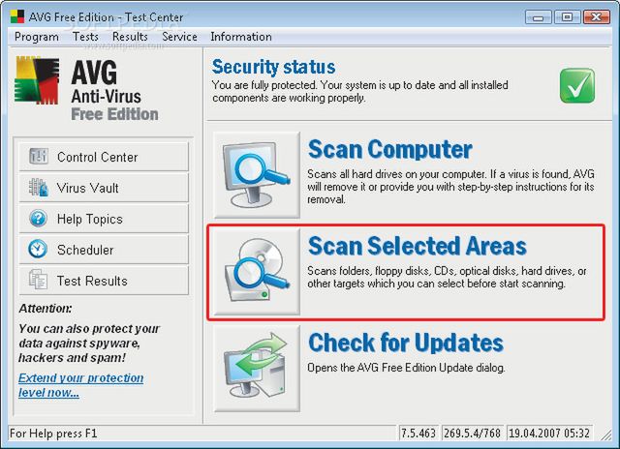Launch the Scheduler
This screenshot has width=620, height=449.
[x=104, y=250]
